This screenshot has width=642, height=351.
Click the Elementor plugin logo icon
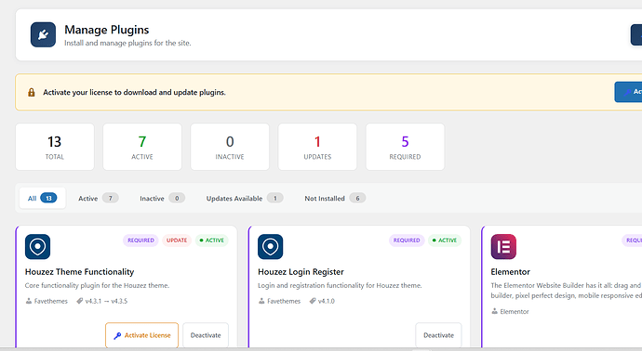click(503, 246)
